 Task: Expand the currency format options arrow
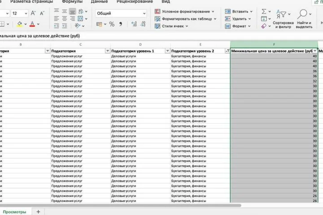(x=105, y=24)
